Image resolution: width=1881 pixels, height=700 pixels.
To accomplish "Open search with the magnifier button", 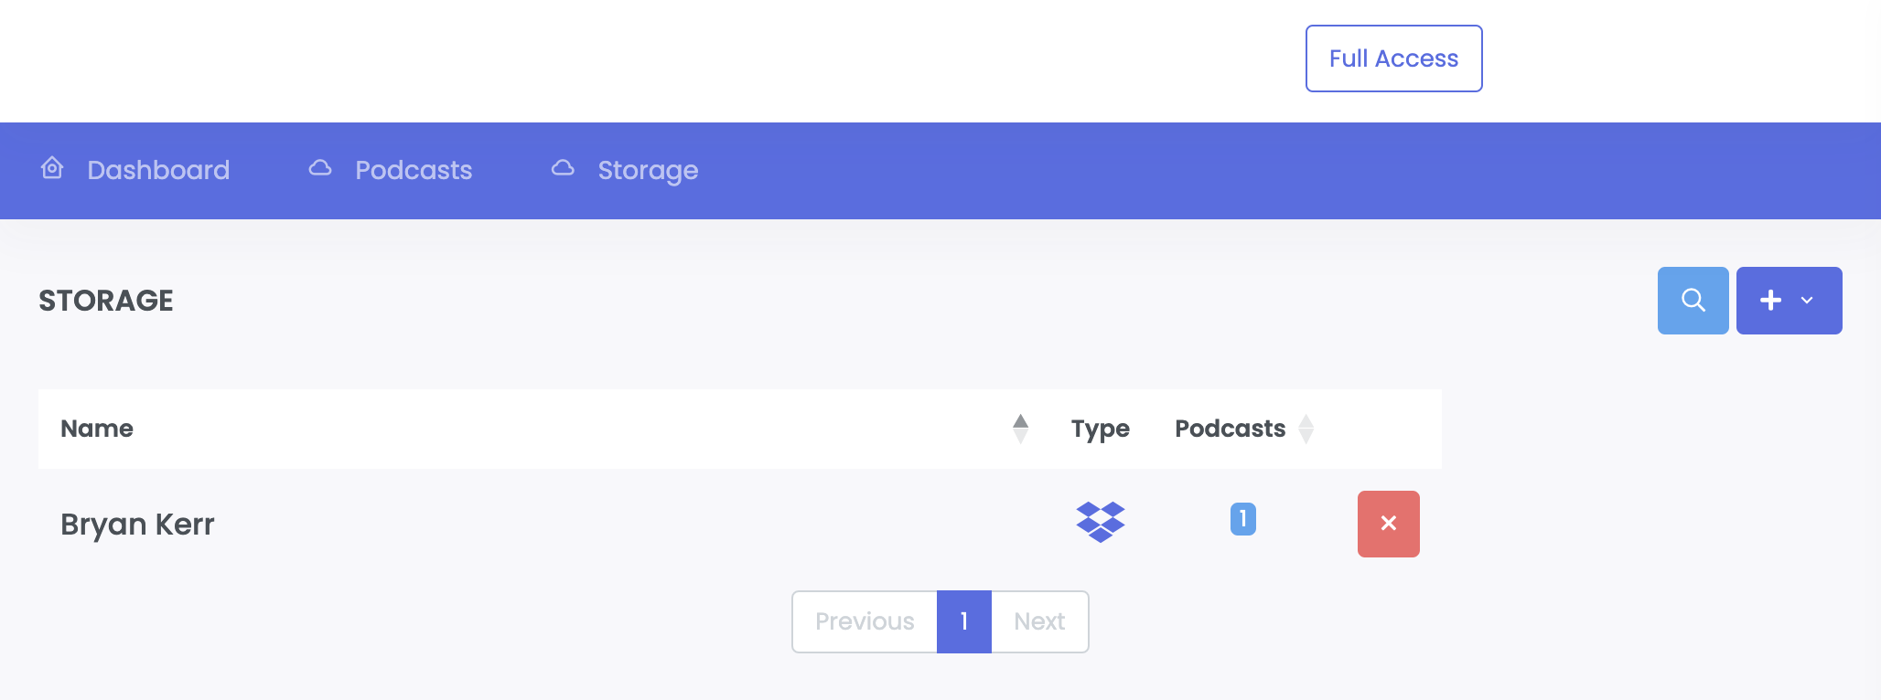I will [1693, 301].
